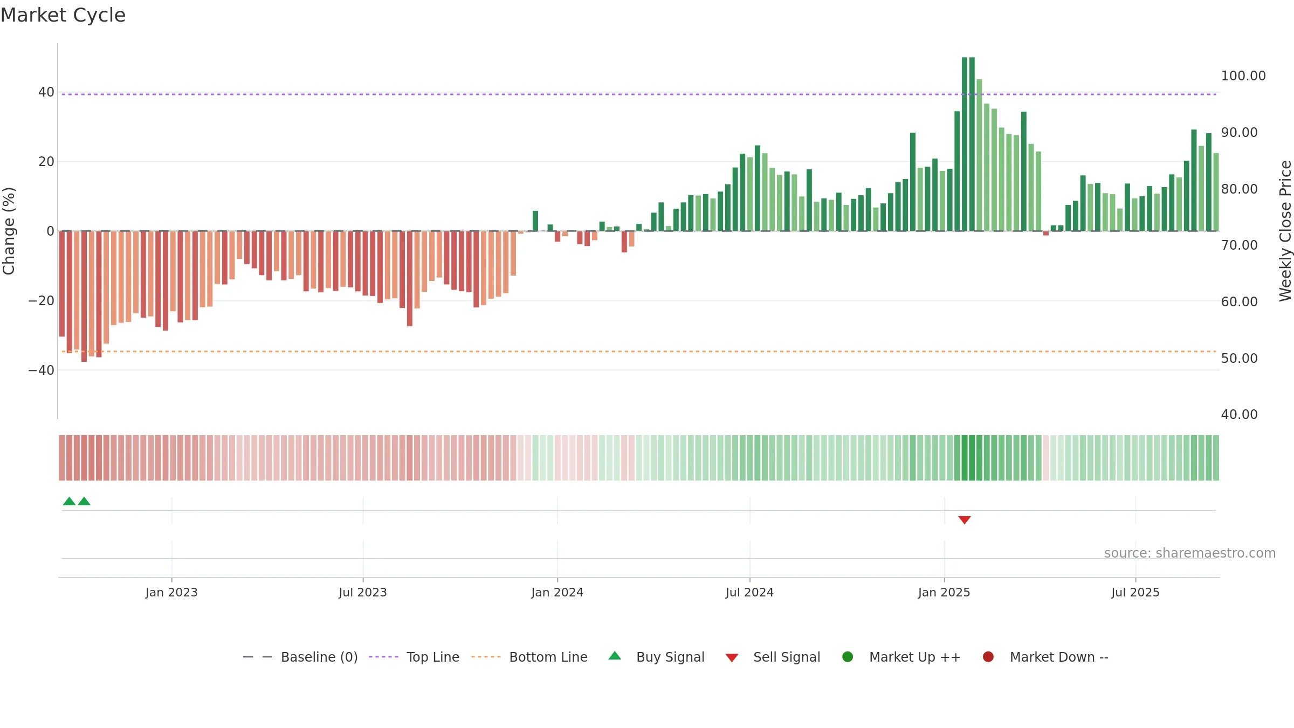Click the Jul 2025 axis label
1294x728 pixels.
coord(1135,592)
